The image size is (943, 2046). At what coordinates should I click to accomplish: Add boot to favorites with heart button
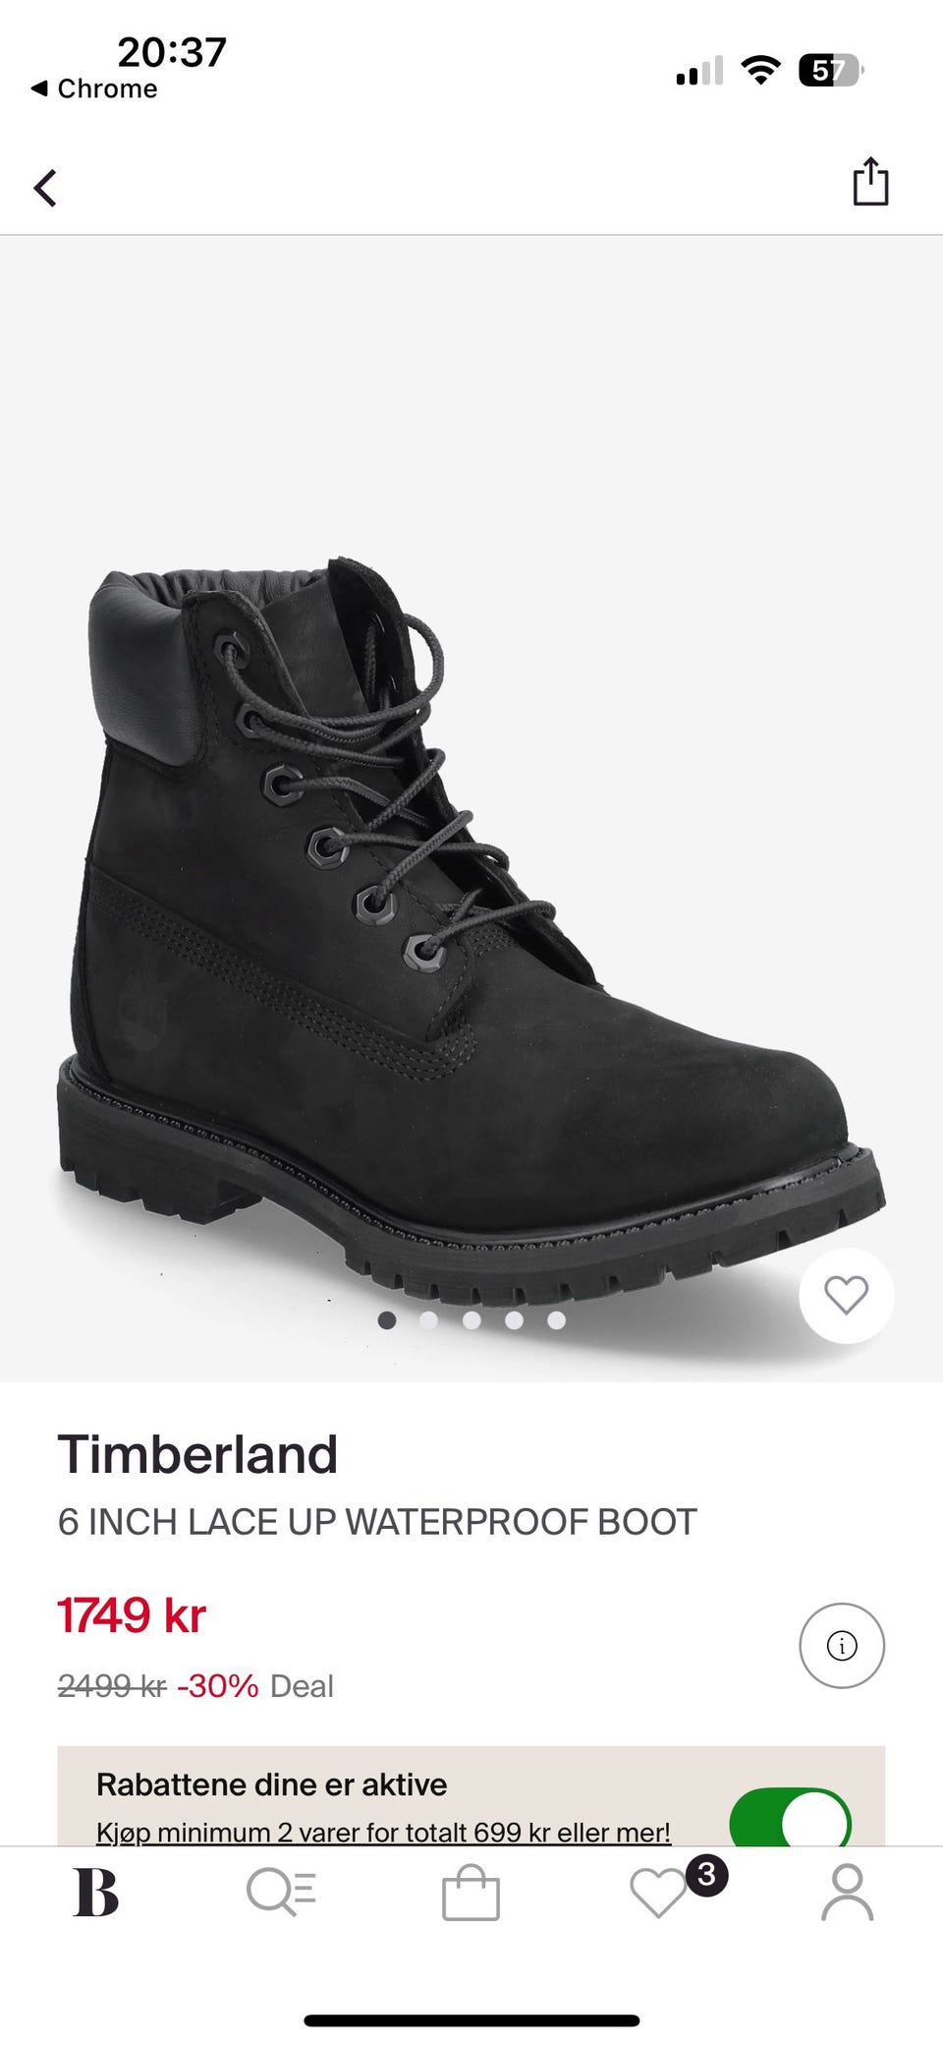846,1295
